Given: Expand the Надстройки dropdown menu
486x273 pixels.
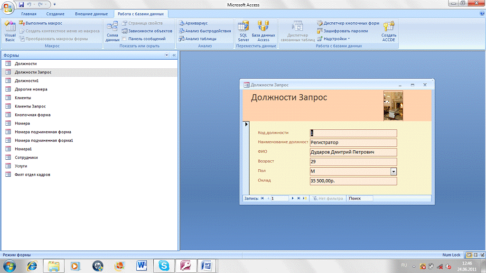Looking at the screenshot, I should pos(335,39).
